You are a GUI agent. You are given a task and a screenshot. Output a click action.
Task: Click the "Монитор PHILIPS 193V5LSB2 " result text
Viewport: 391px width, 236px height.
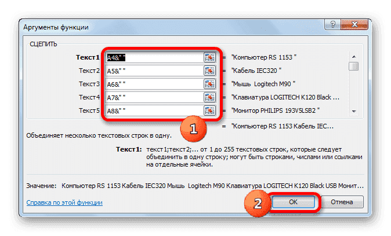point(276,110)
